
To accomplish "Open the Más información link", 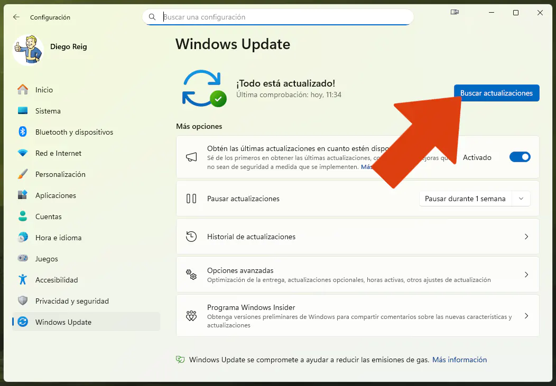I will pyautogui.click(x=459, y=359).
